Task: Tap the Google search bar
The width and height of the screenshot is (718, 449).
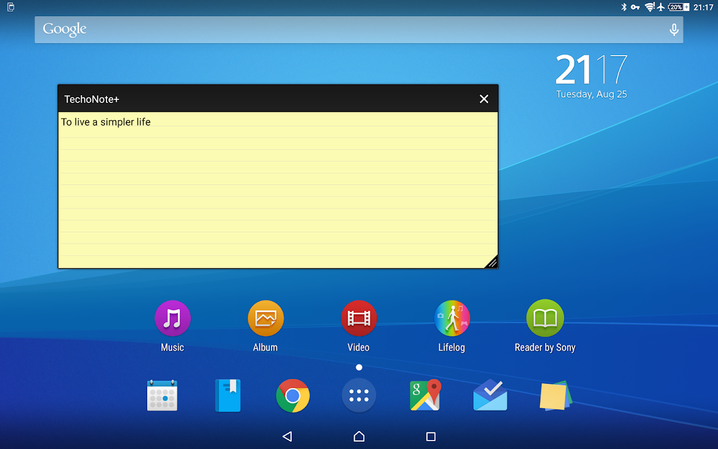Action: tap(347, 30)
